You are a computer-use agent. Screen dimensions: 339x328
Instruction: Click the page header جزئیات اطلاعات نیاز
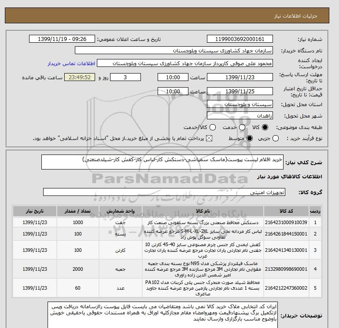tap(295, 16)
